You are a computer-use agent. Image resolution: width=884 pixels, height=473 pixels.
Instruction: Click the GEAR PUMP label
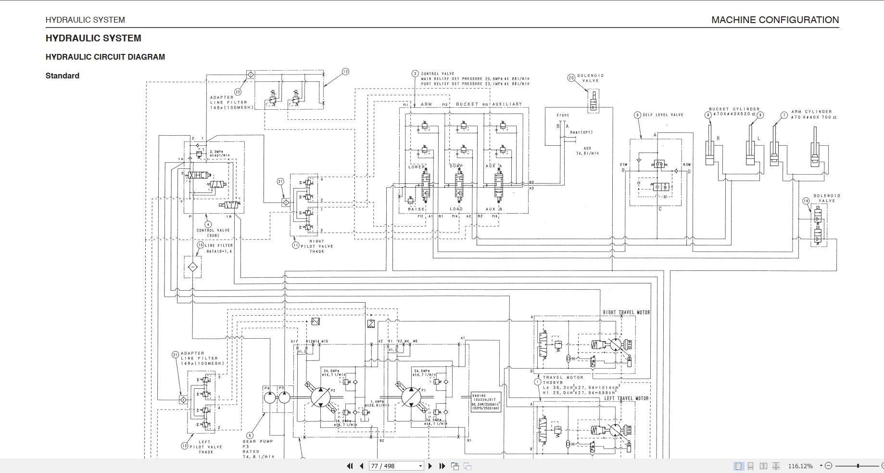tap(257, 441)
